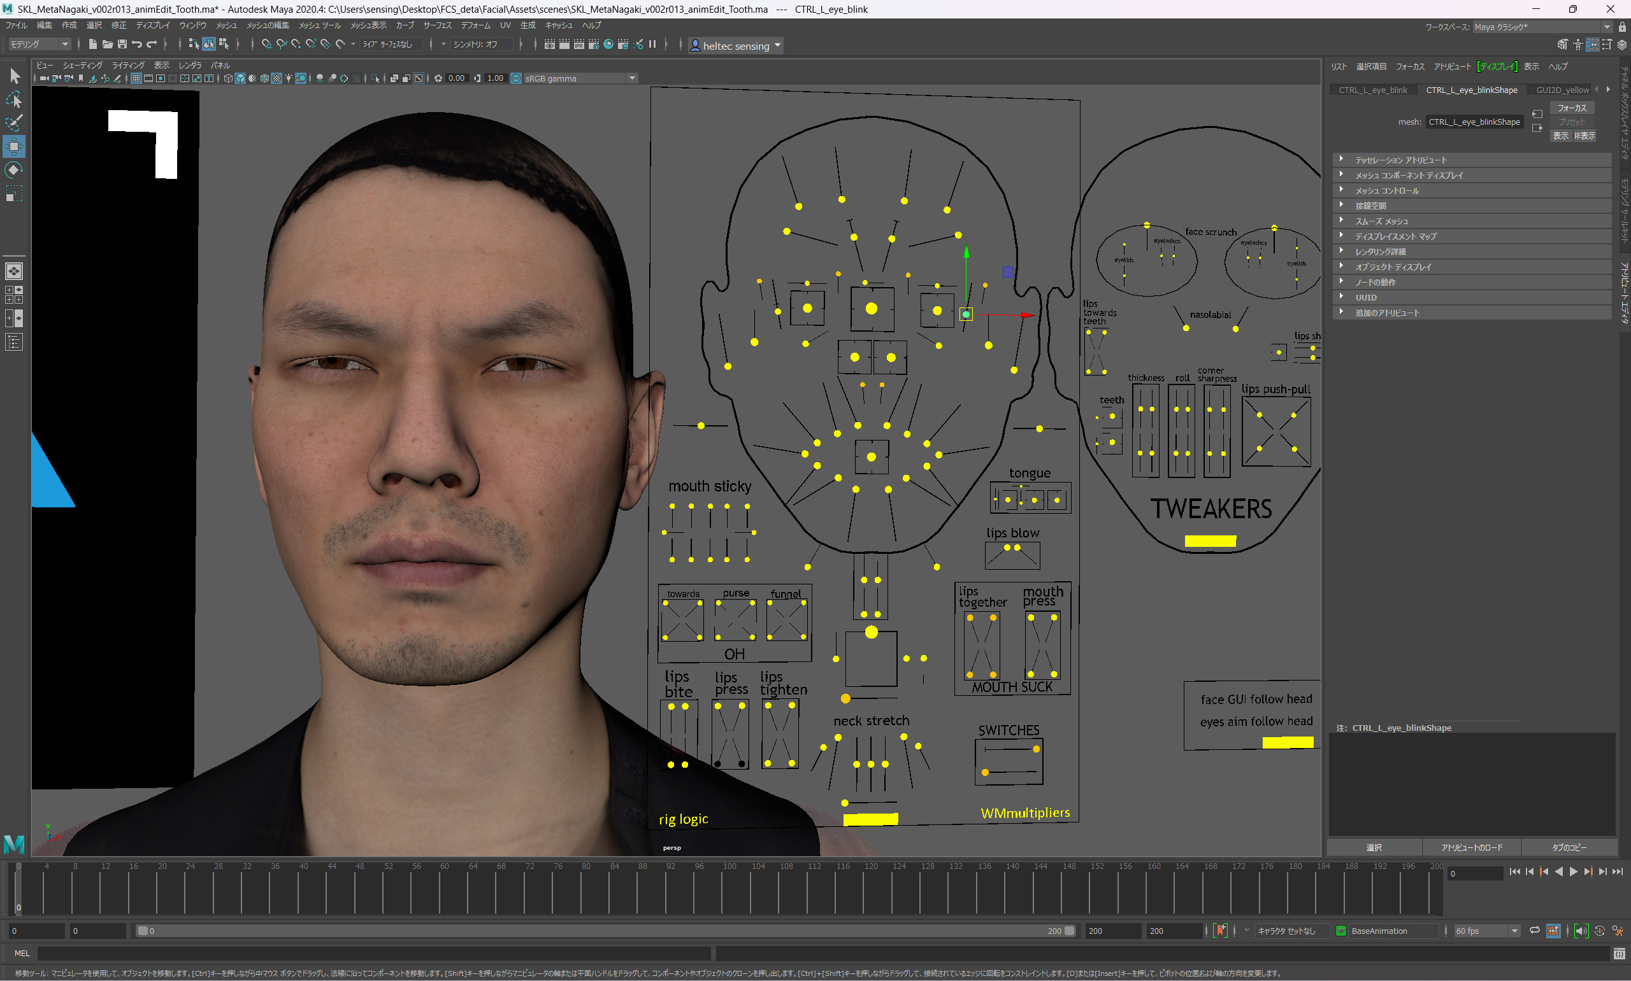Click the Undo arrow icon
Viewport: 1631px width, 981px height.
137,45
